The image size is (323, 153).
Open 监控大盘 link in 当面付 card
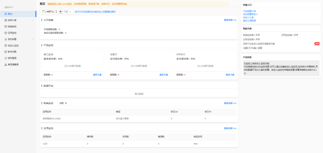(164, 75)
